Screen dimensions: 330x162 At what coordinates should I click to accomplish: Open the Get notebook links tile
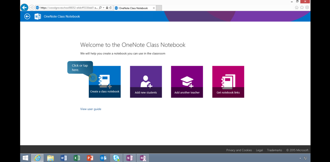[x=228, y=82]
